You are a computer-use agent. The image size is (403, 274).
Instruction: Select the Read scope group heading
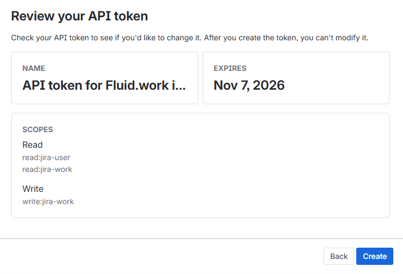[x=32, y=145]
